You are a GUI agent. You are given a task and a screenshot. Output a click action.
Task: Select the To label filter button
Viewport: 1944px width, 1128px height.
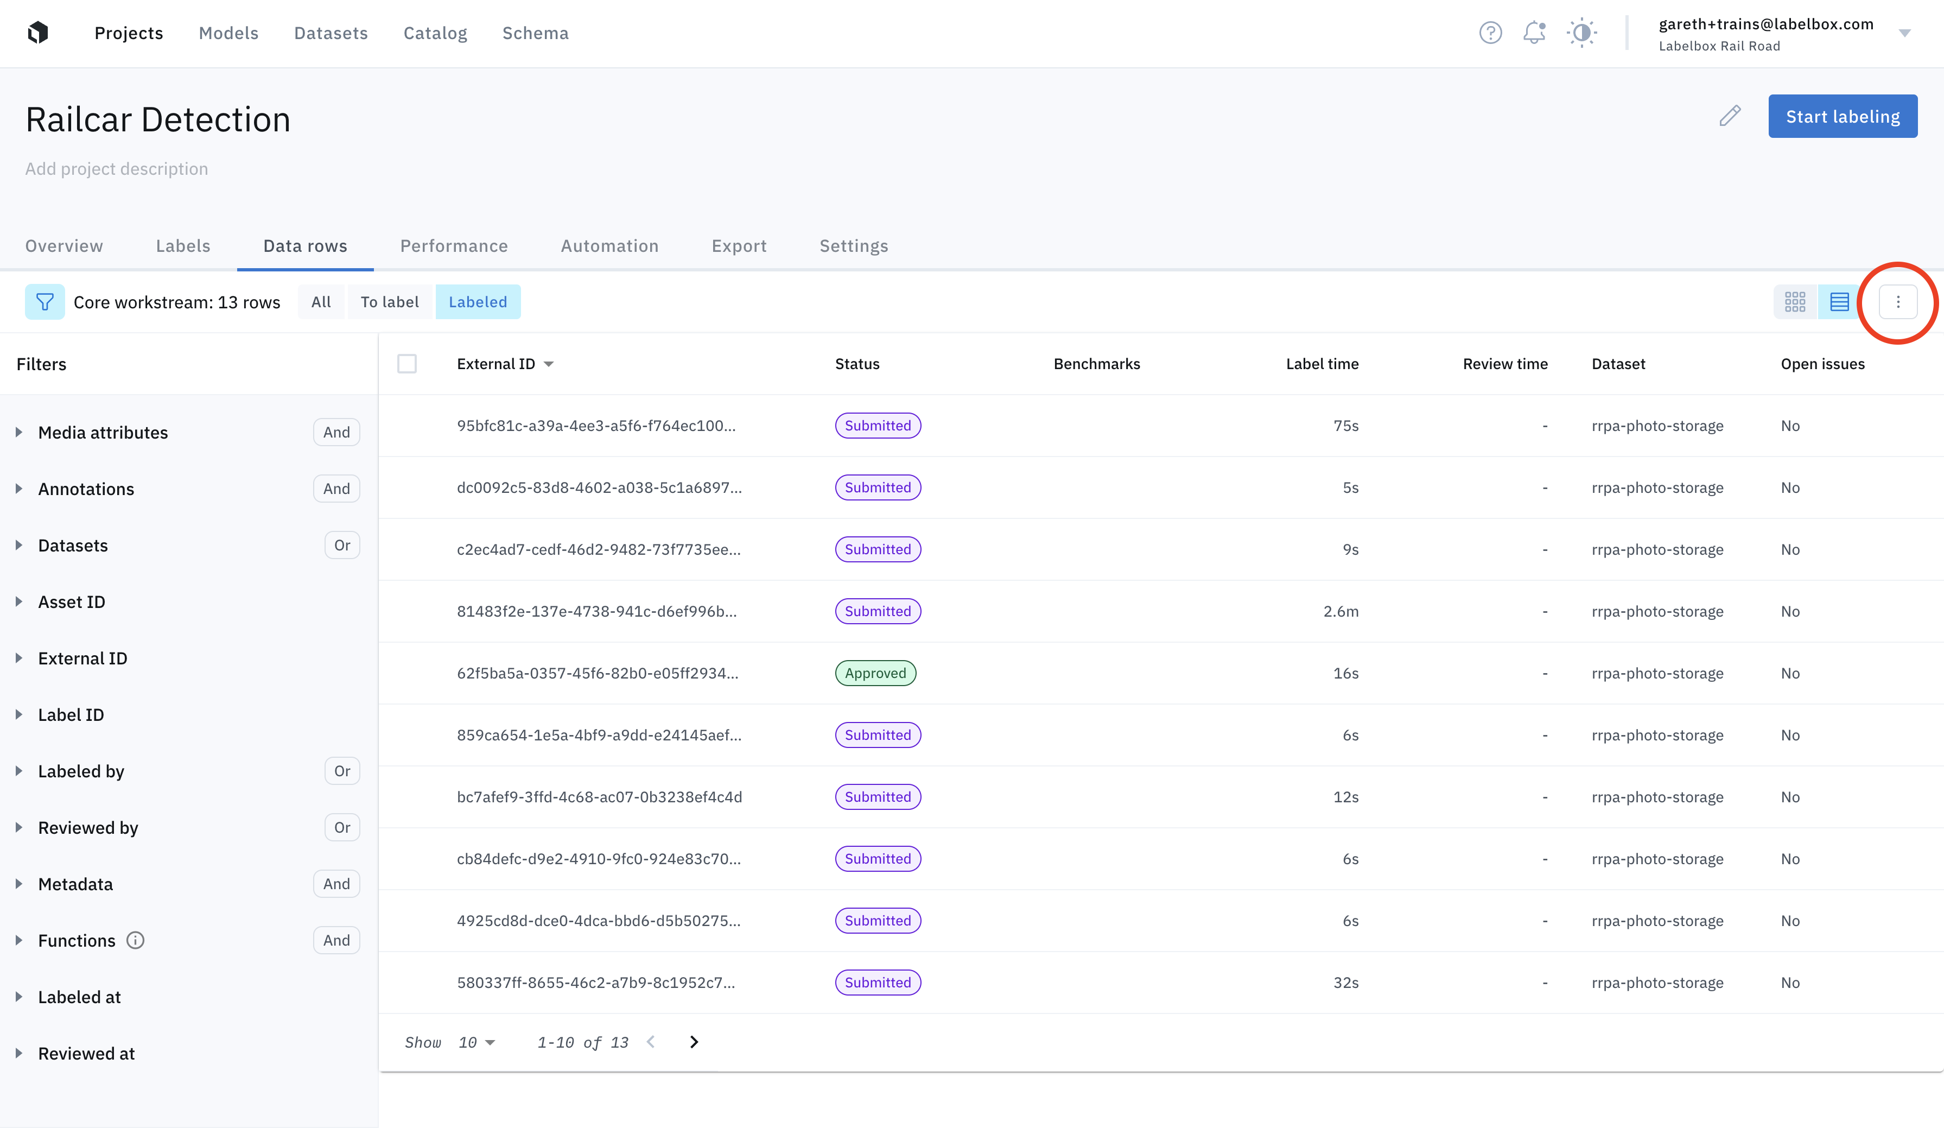[x=390, y=302]
